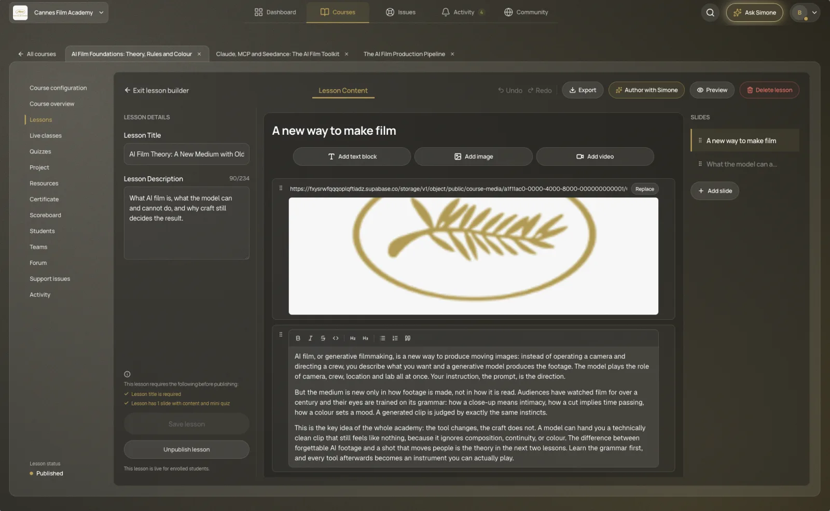Screen dimensions: 830x511
Task: Click Author with Simone
Action: tap(646, 90)
